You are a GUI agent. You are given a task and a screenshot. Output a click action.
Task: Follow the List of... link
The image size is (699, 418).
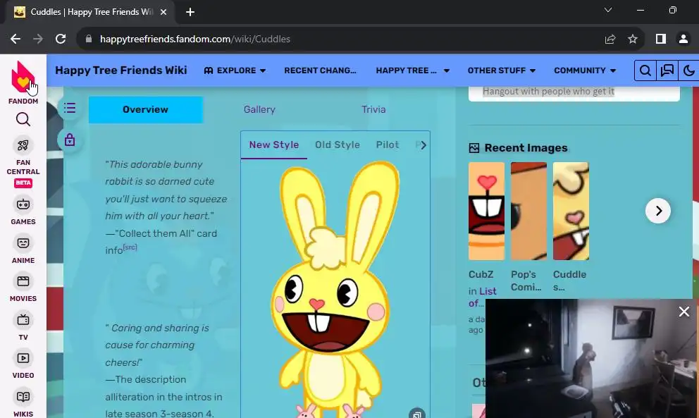point(483,297)
